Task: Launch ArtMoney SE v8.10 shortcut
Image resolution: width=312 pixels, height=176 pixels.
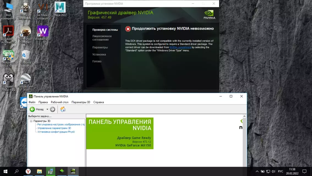Action: point(8,59)
